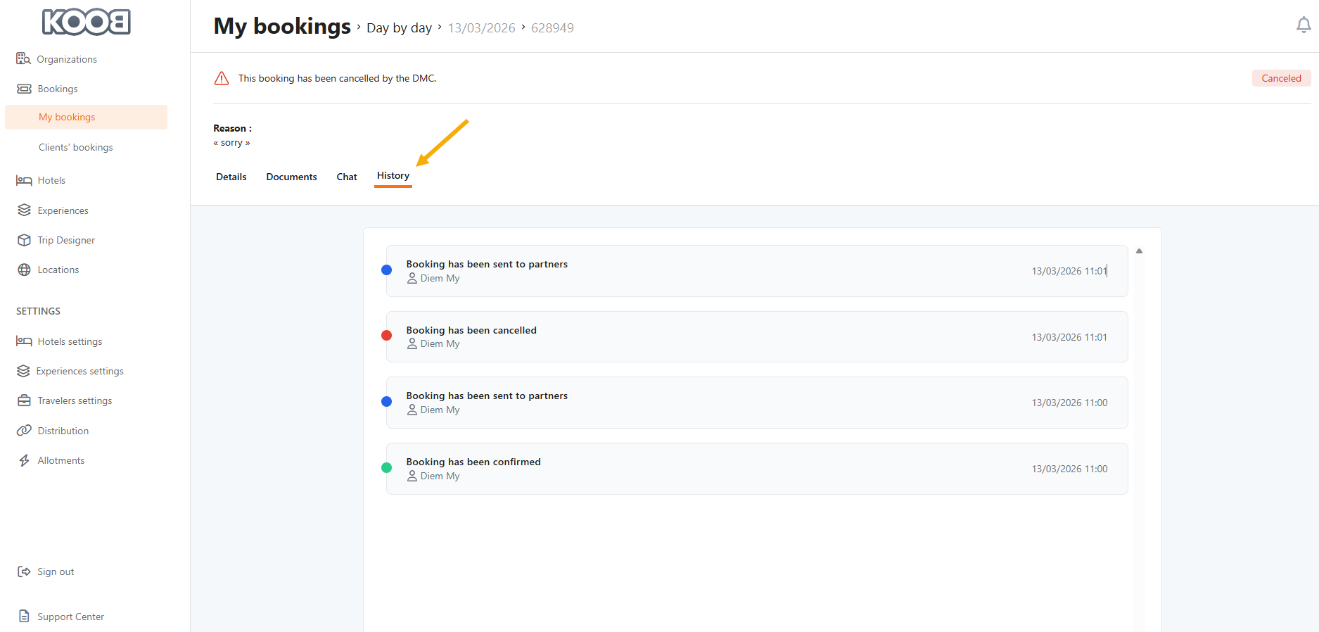Image resolution: width=1319 pixels, height=632 pixels.
Task: Open the Support Center link
Action: point(70,617)
